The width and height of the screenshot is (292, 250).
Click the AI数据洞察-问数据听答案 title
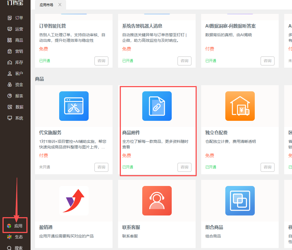click(230, 26)
